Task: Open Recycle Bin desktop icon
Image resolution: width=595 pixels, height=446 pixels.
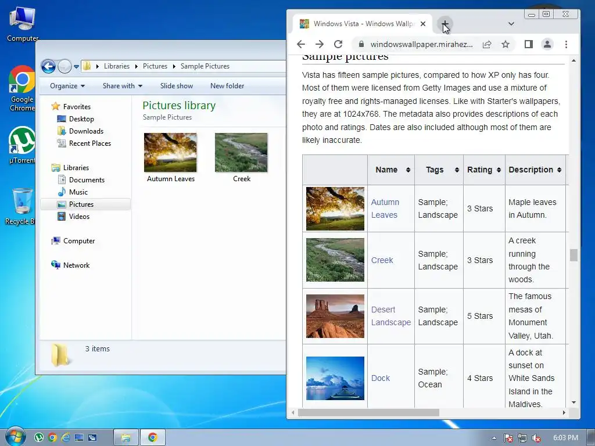Action: [x=21, y=206]
